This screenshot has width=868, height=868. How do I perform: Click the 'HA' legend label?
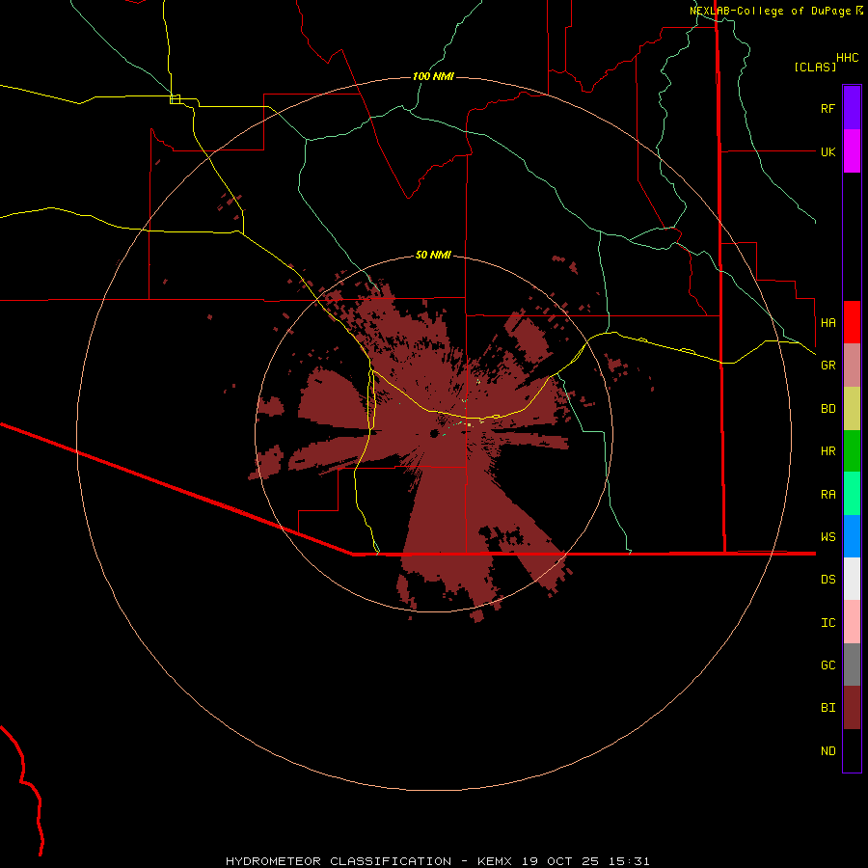coord(827,323)
